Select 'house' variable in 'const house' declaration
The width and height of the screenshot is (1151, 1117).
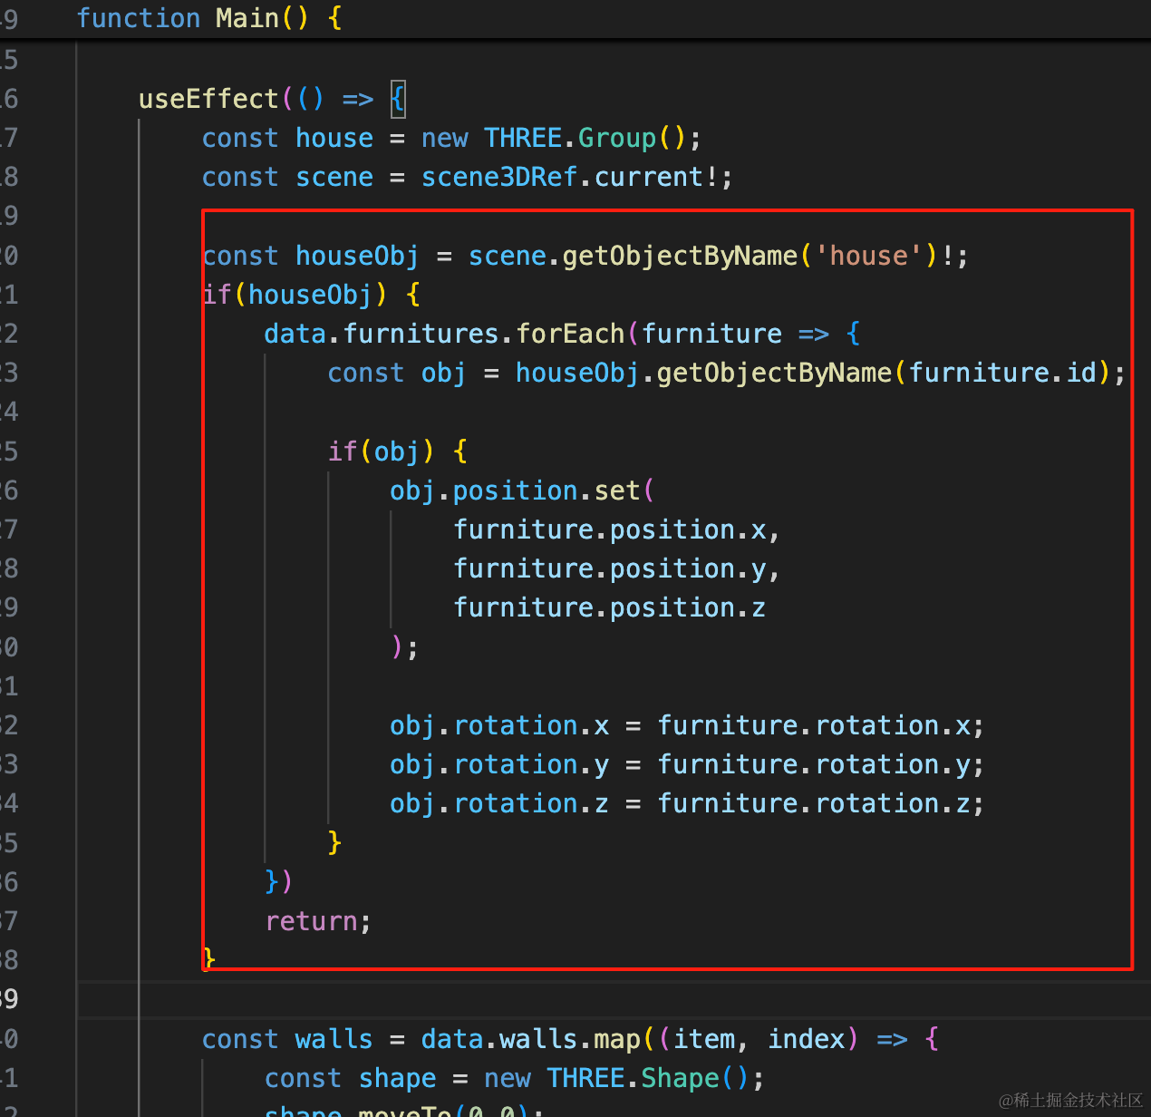[334, 138]
